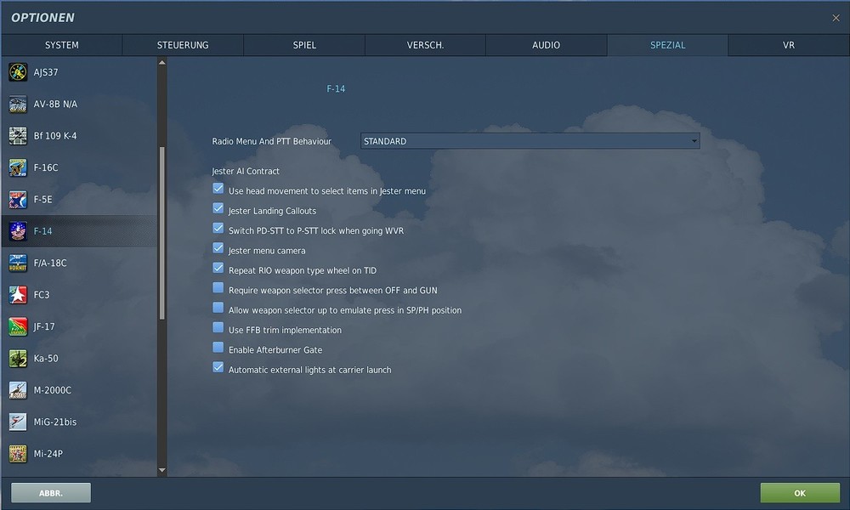
Task: Enable Require weapon selector press OFF/GUN
Action: (x=218, y=288)
